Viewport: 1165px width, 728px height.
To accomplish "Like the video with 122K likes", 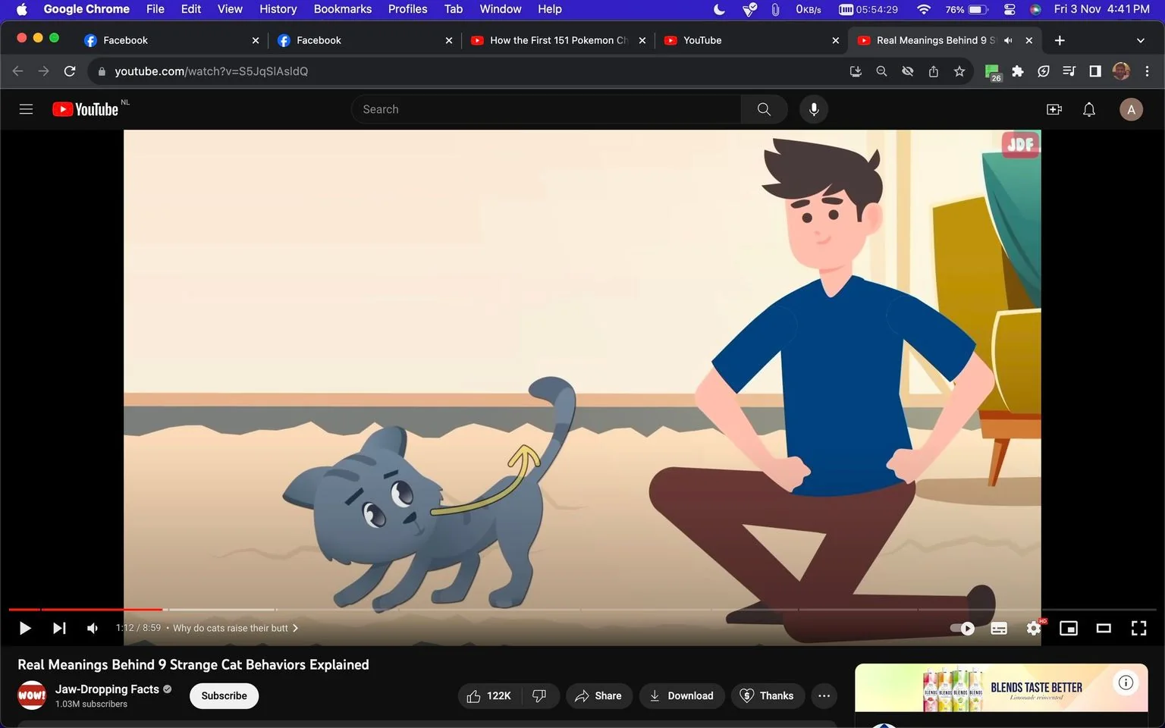I will click(x=489, y=695).
